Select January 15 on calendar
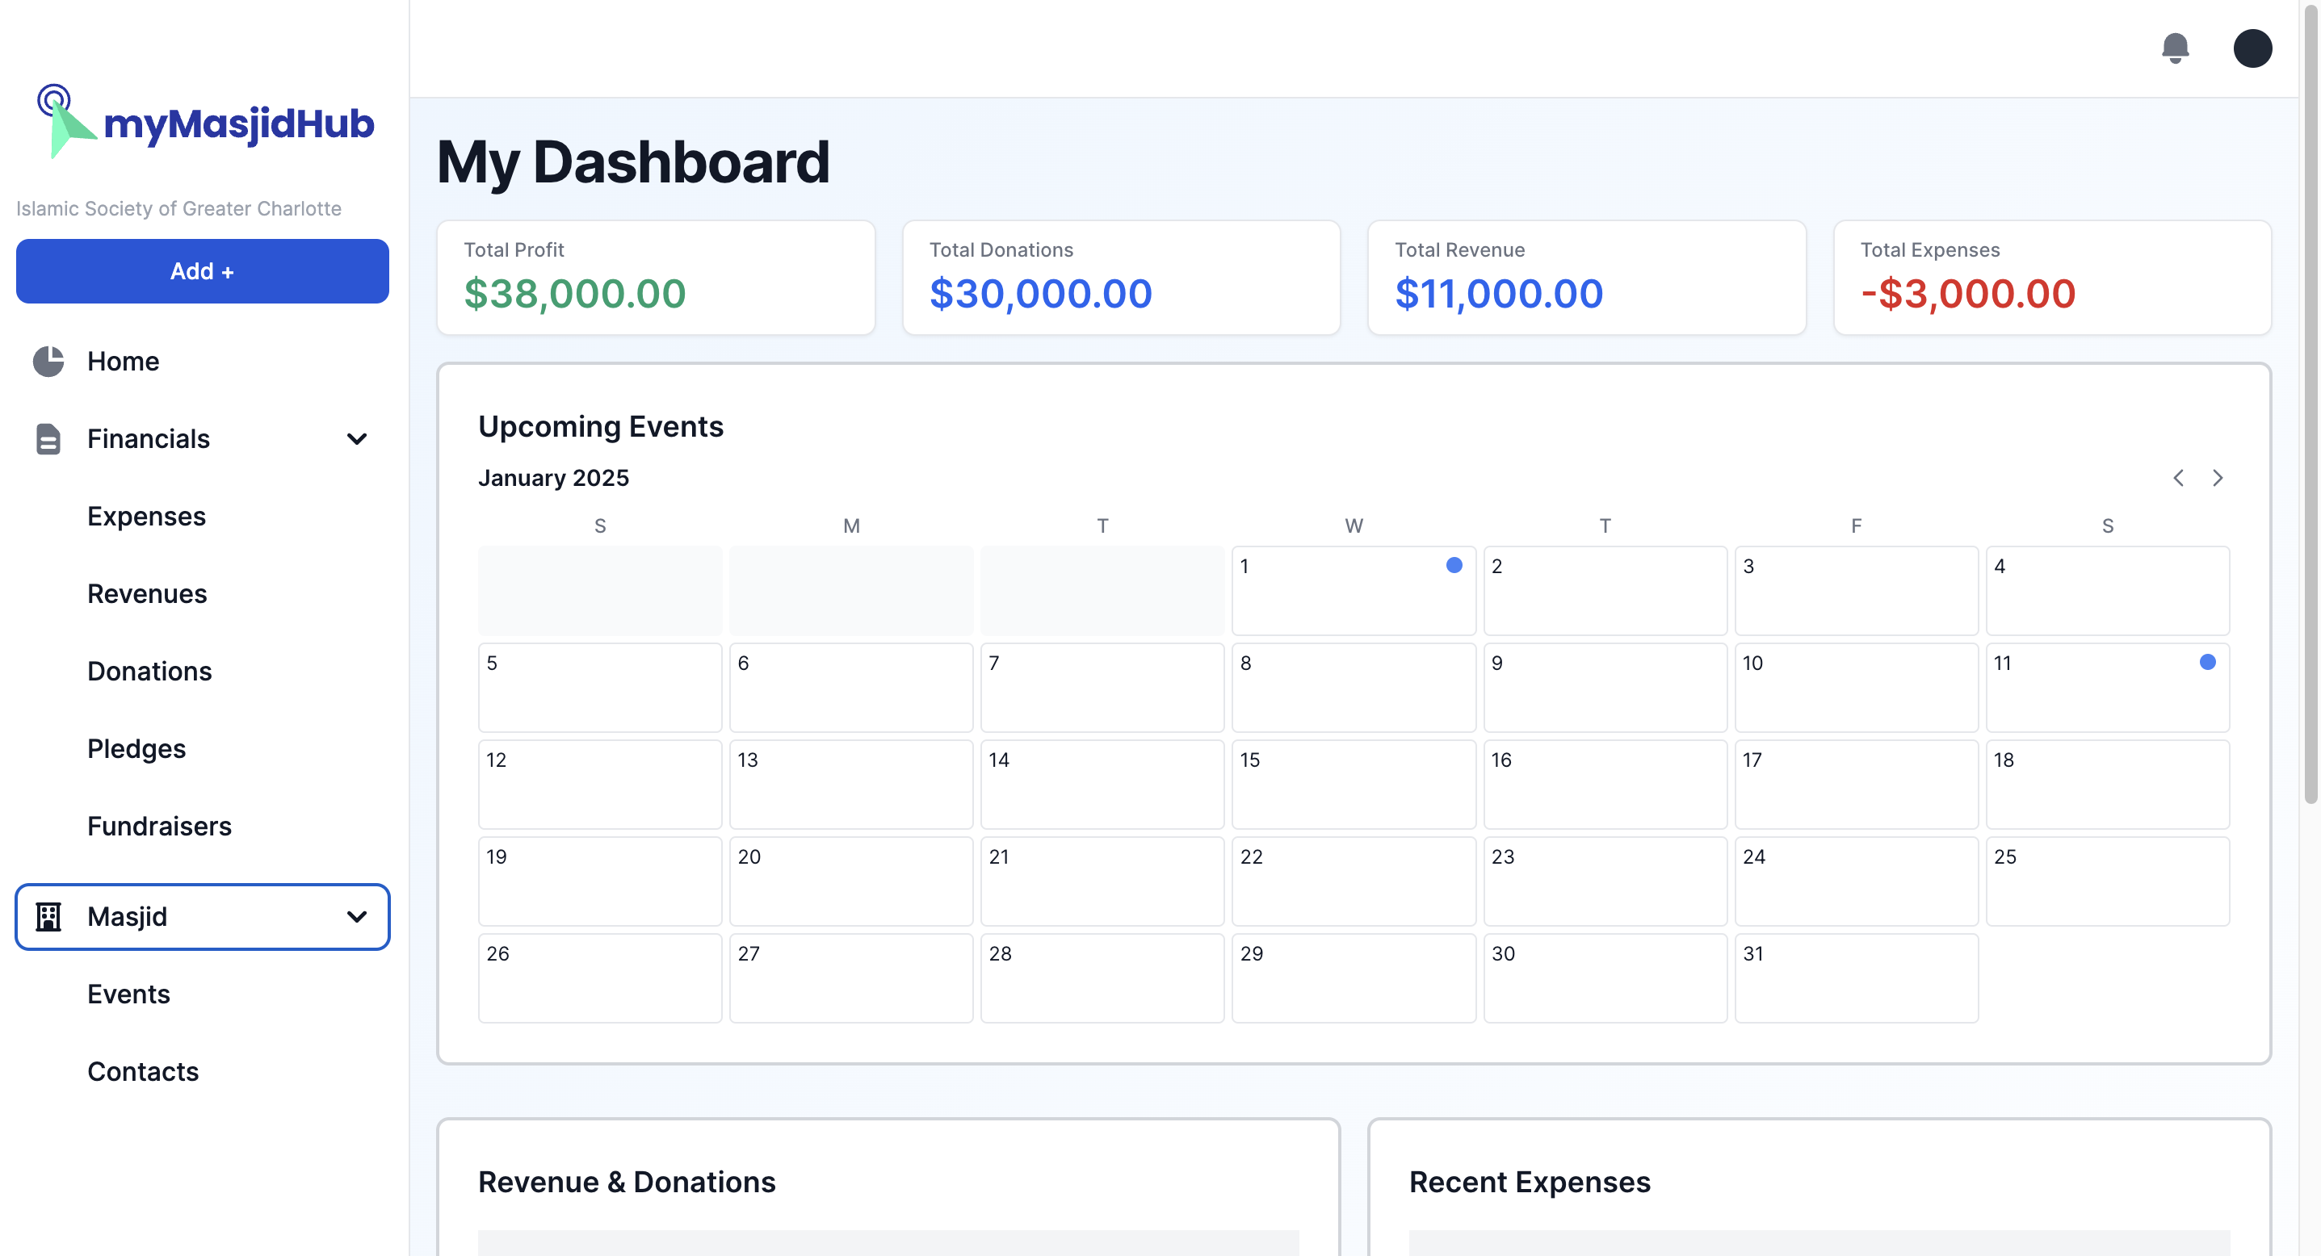Image resolution: width=2321 pixels, height=1256 pixels. pyautogui.click(x=1354, y=785)
